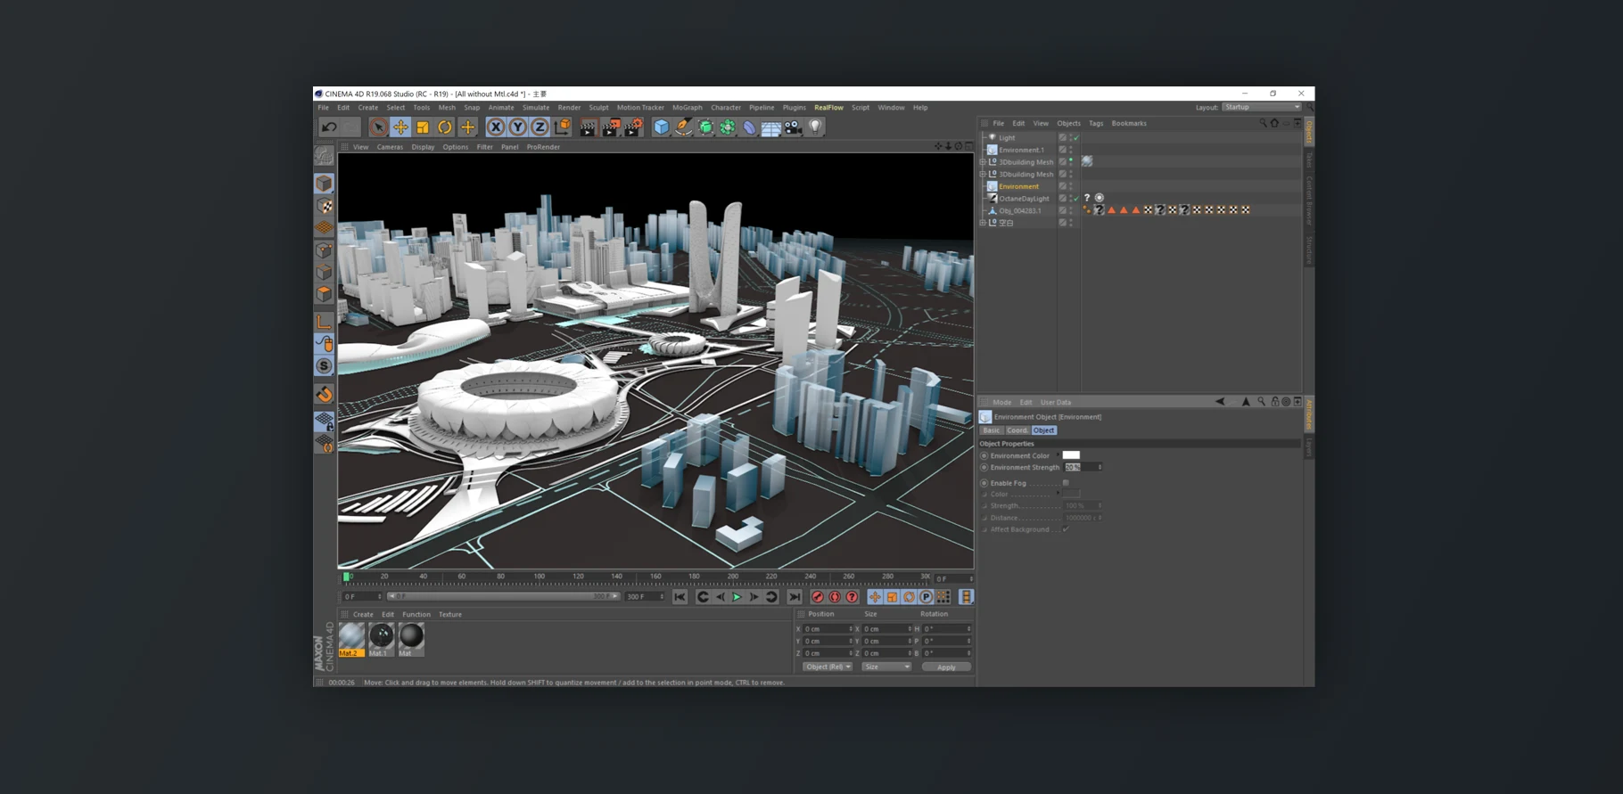Image resolution: width=1623 pixels, height=794 pixels.
Task: Expand the 空白 null object
Action: (x=983, y=223)
